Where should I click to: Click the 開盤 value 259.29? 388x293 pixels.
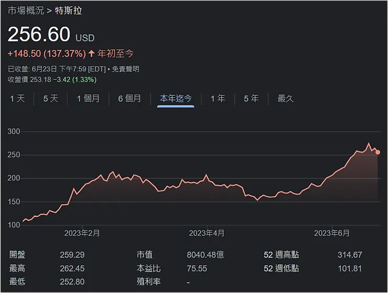pos(72,255)
